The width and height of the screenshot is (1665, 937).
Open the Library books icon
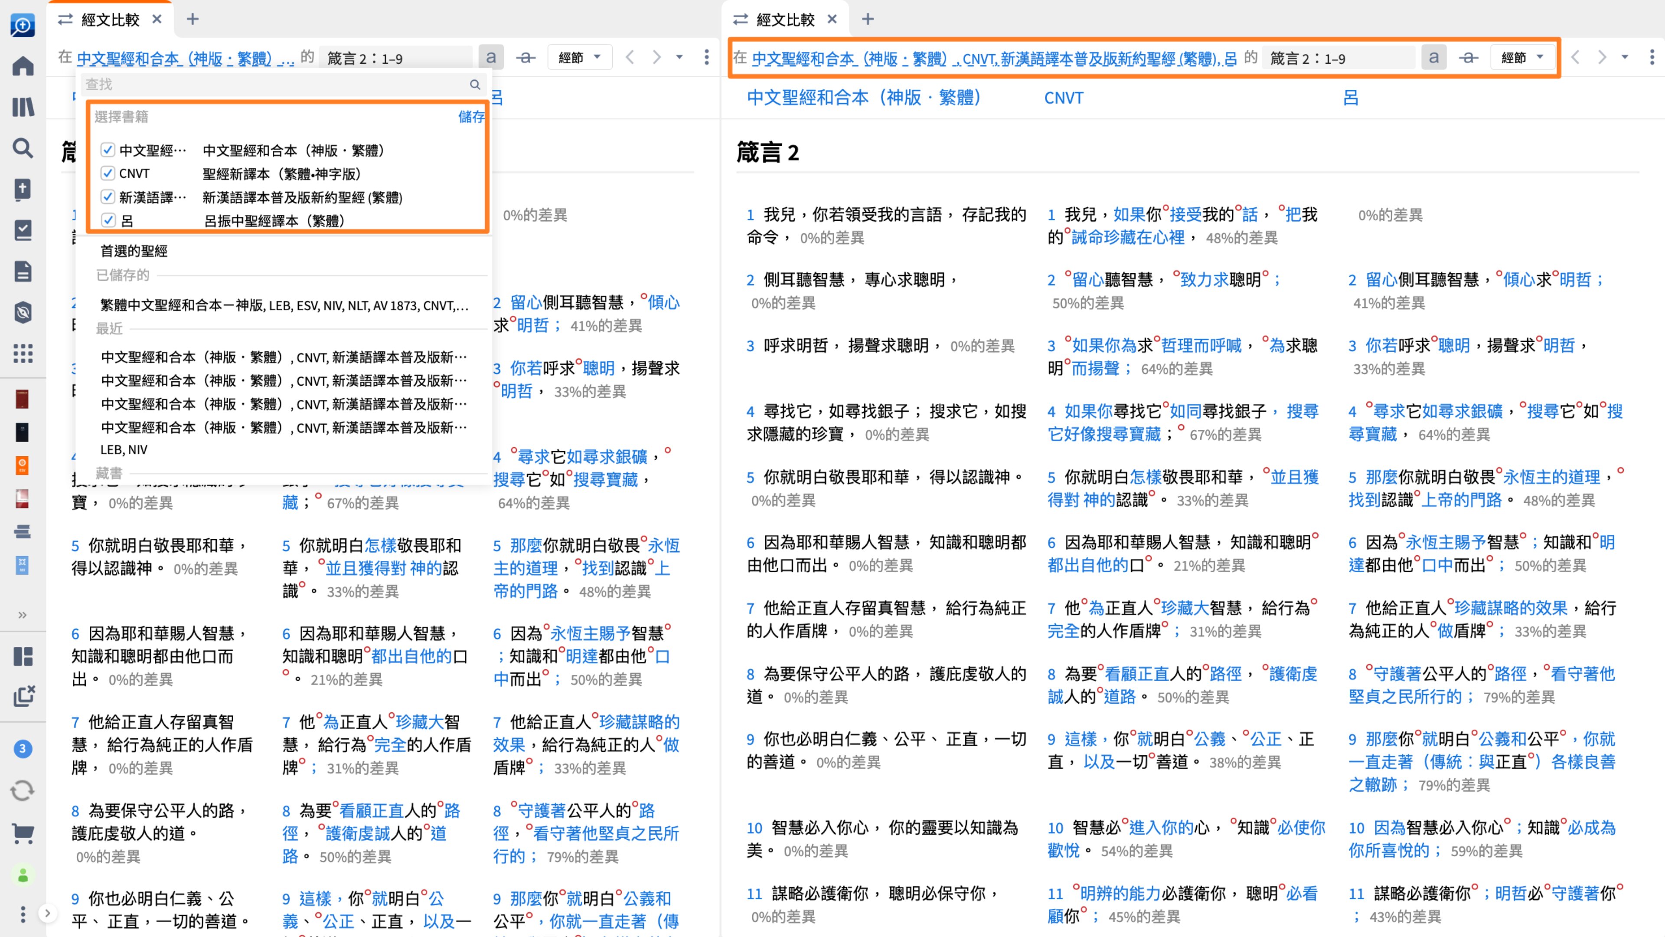pos(23,107)
